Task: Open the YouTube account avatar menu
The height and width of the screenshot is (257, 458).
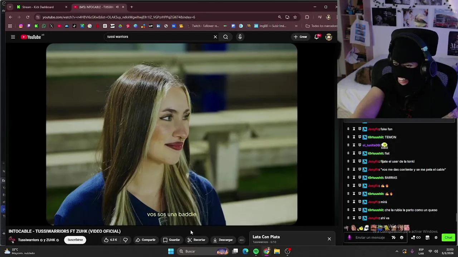Action: click(329, 37)
